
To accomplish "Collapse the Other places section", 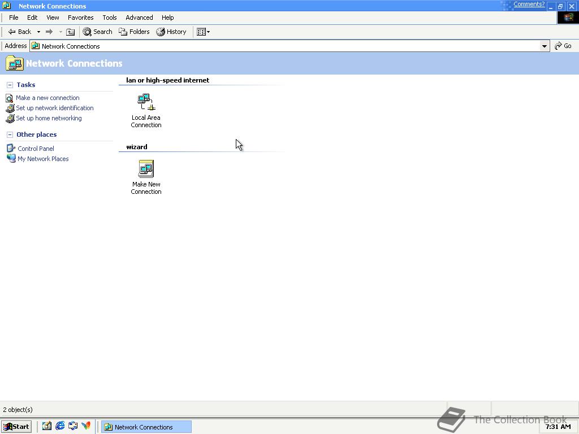I will tap(10, 134).
